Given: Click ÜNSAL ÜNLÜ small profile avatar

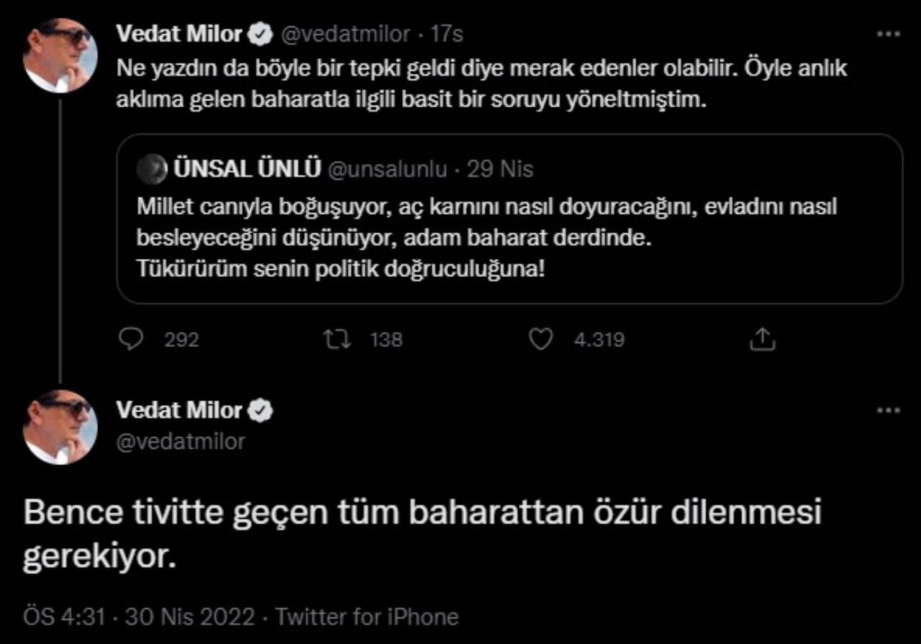Looking at the screenshot, I should pos(152,169).
